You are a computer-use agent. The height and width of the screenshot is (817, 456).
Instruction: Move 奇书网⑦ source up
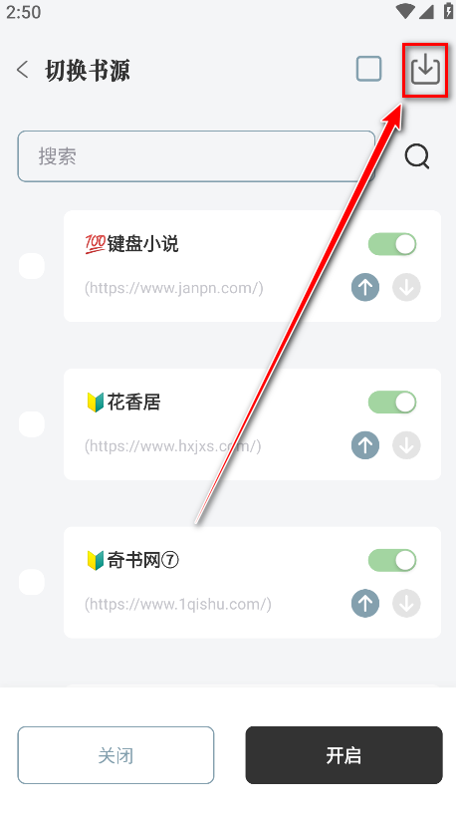click(x=365, y=604)
